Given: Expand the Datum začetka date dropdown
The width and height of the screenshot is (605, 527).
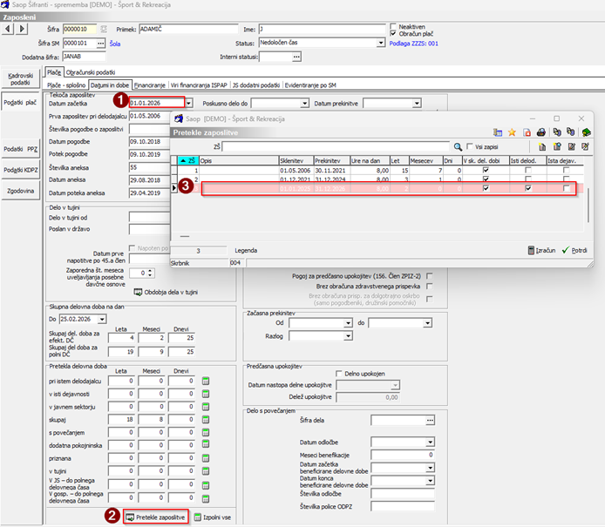Looking at the screenshot, I should pyautogui.click(x=189, y=103).
